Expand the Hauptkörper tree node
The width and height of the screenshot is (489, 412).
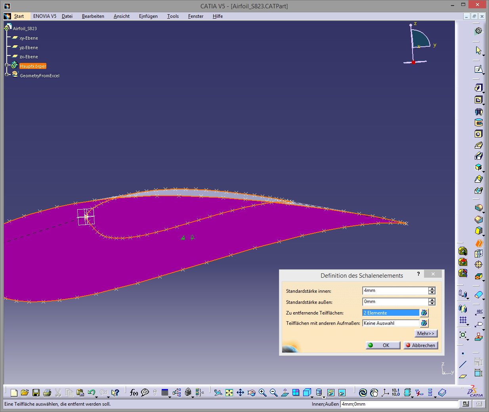[7, 65]
